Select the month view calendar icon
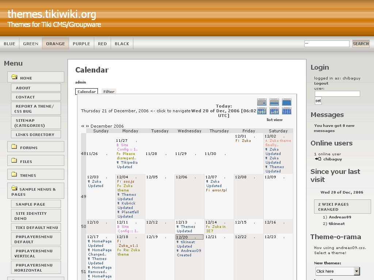Viewport: 374px width, 280px height. tap(286, 102)
